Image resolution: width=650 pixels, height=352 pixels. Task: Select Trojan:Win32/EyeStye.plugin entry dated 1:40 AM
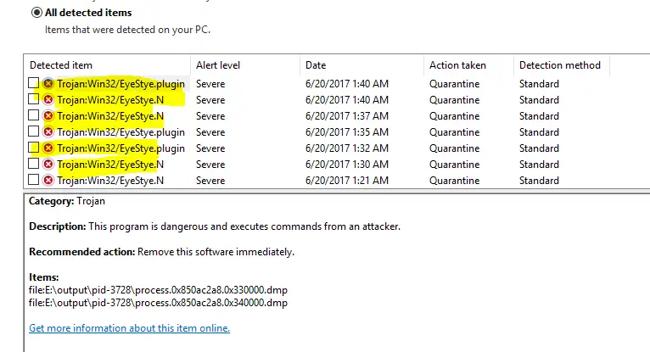[121, 84]
